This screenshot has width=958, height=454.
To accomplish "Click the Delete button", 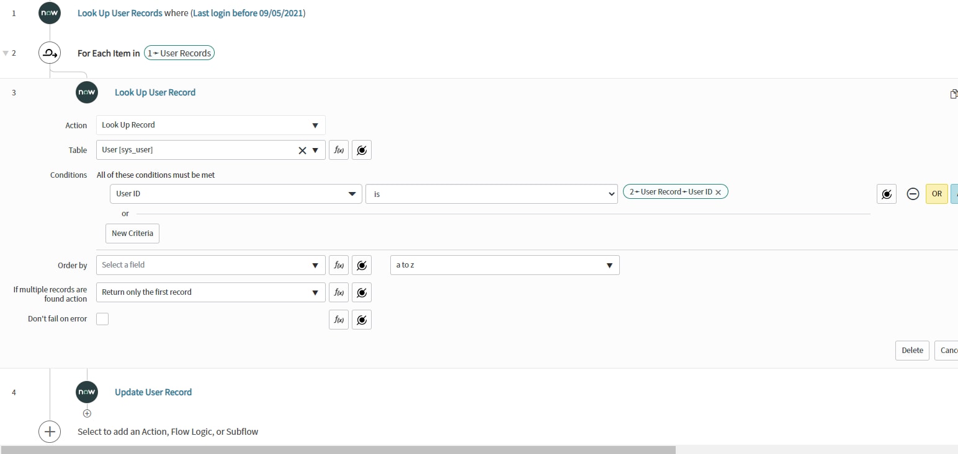I will pos(911,350).
